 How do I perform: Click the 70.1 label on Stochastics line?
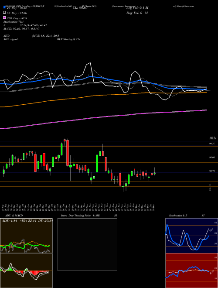click(211, 230)
